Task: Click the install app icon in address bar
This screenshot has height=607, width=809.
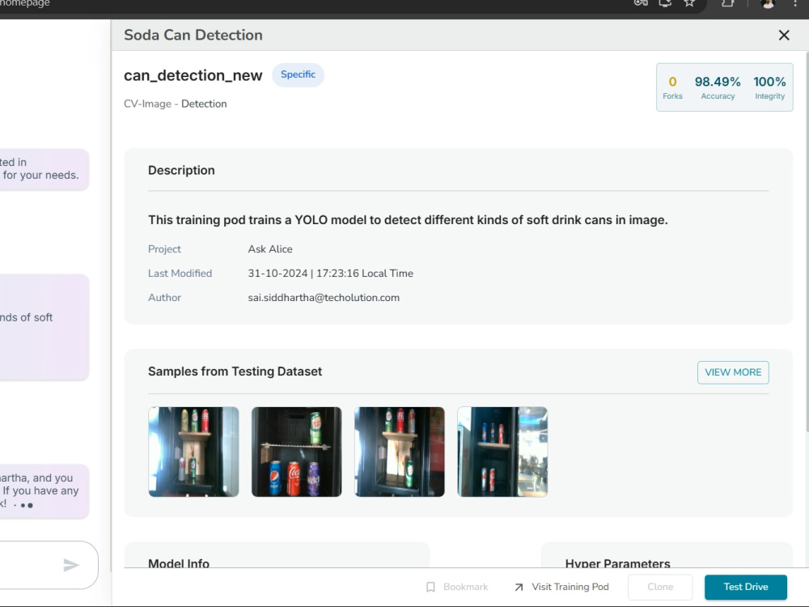Action: [665, 3]
